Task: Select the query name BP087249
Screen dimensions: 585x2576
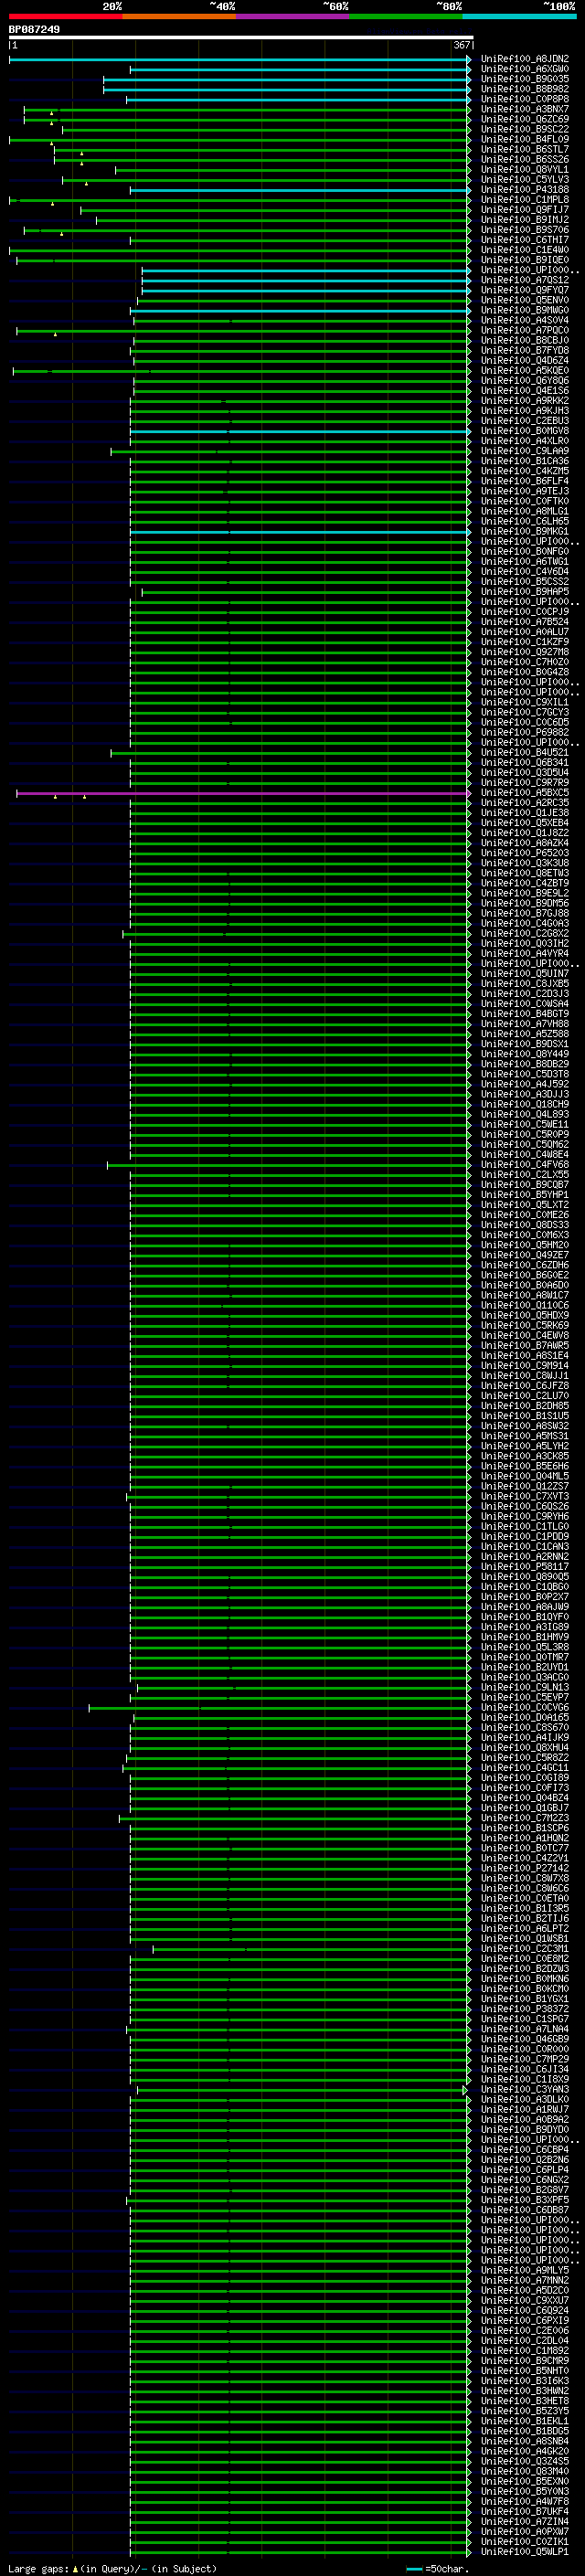Action: pyautogui.click(x=34, y=29)
